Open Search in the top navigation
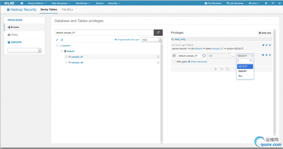This screenshot has width=283, height=149. click(99, 3)
